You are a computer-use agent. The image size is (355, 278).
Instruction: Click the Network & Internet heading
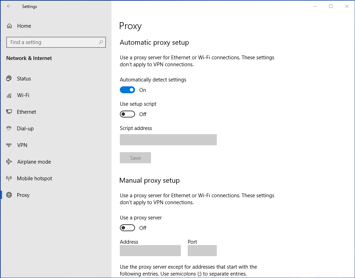coord(29,58)
